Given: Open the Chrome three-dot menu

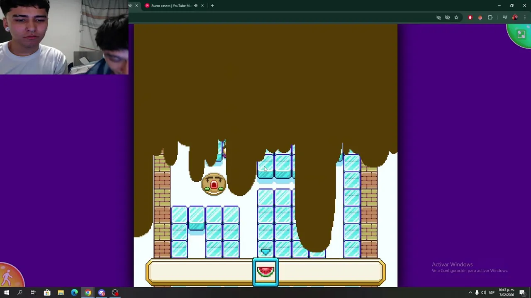Looking at the screenshot, I should 525,17.
